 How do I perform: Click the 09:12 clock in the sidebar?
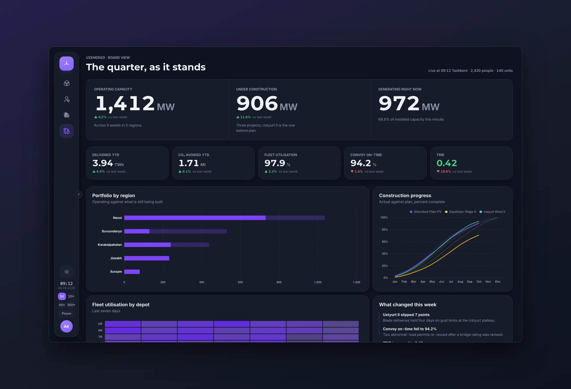(x=66, y=283)
